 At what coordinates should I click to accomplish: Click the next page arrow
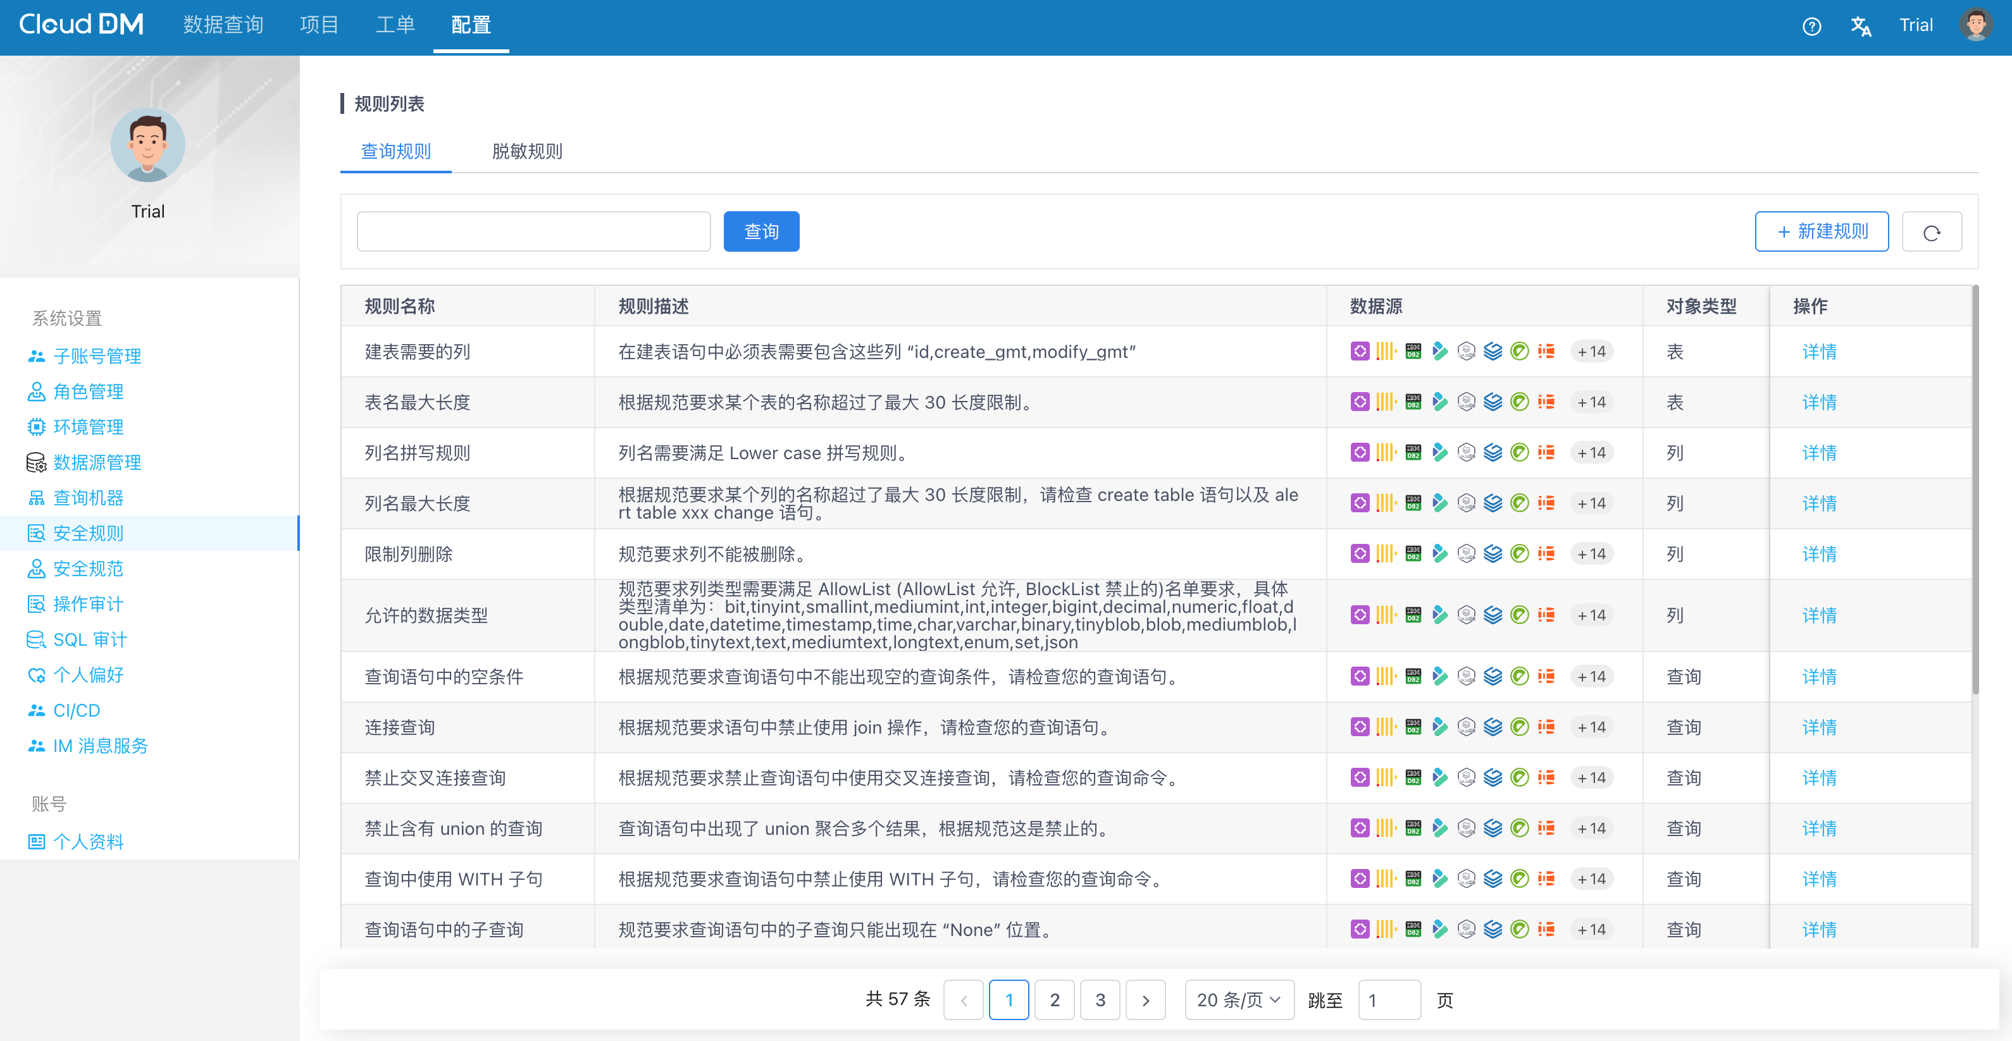(x=1146, y=1000)
